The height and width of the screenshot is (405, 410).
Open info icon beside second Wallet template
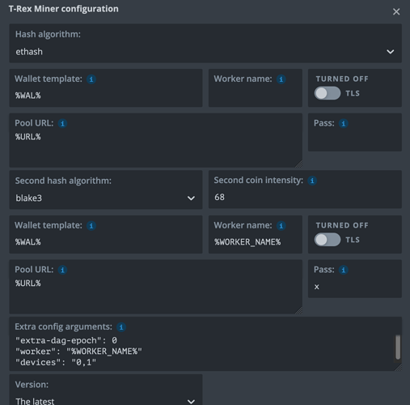coord(91,226)
